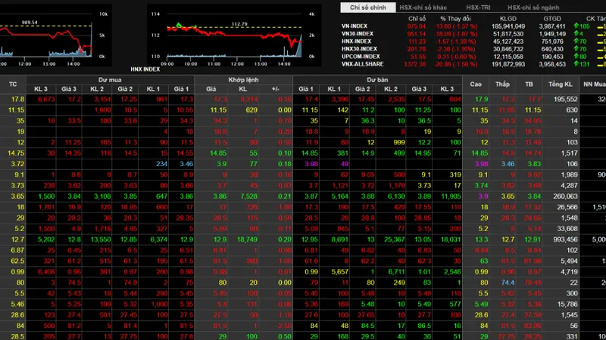
Task: Click the +/- column header
Action: click(275, 89)
